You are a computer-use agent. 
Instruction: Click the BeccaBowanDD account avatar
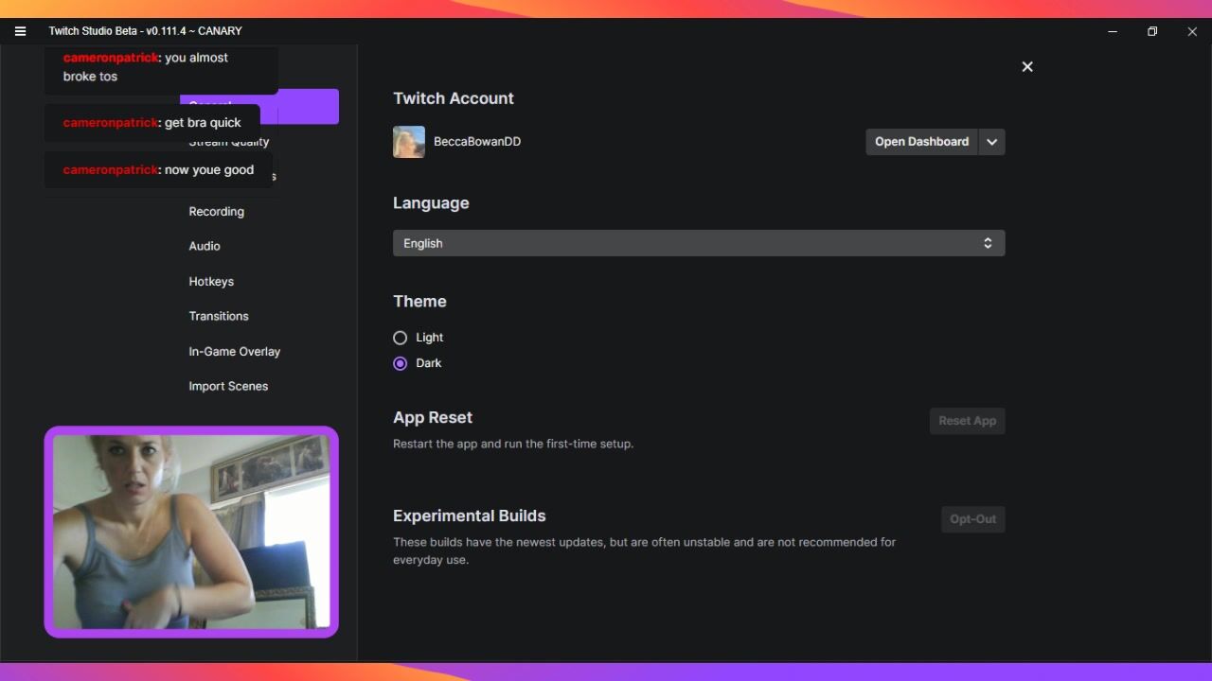(x=409, y=142)
